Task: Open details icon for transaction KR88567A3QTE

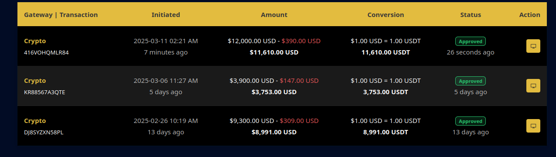Action: pos(533,86)
